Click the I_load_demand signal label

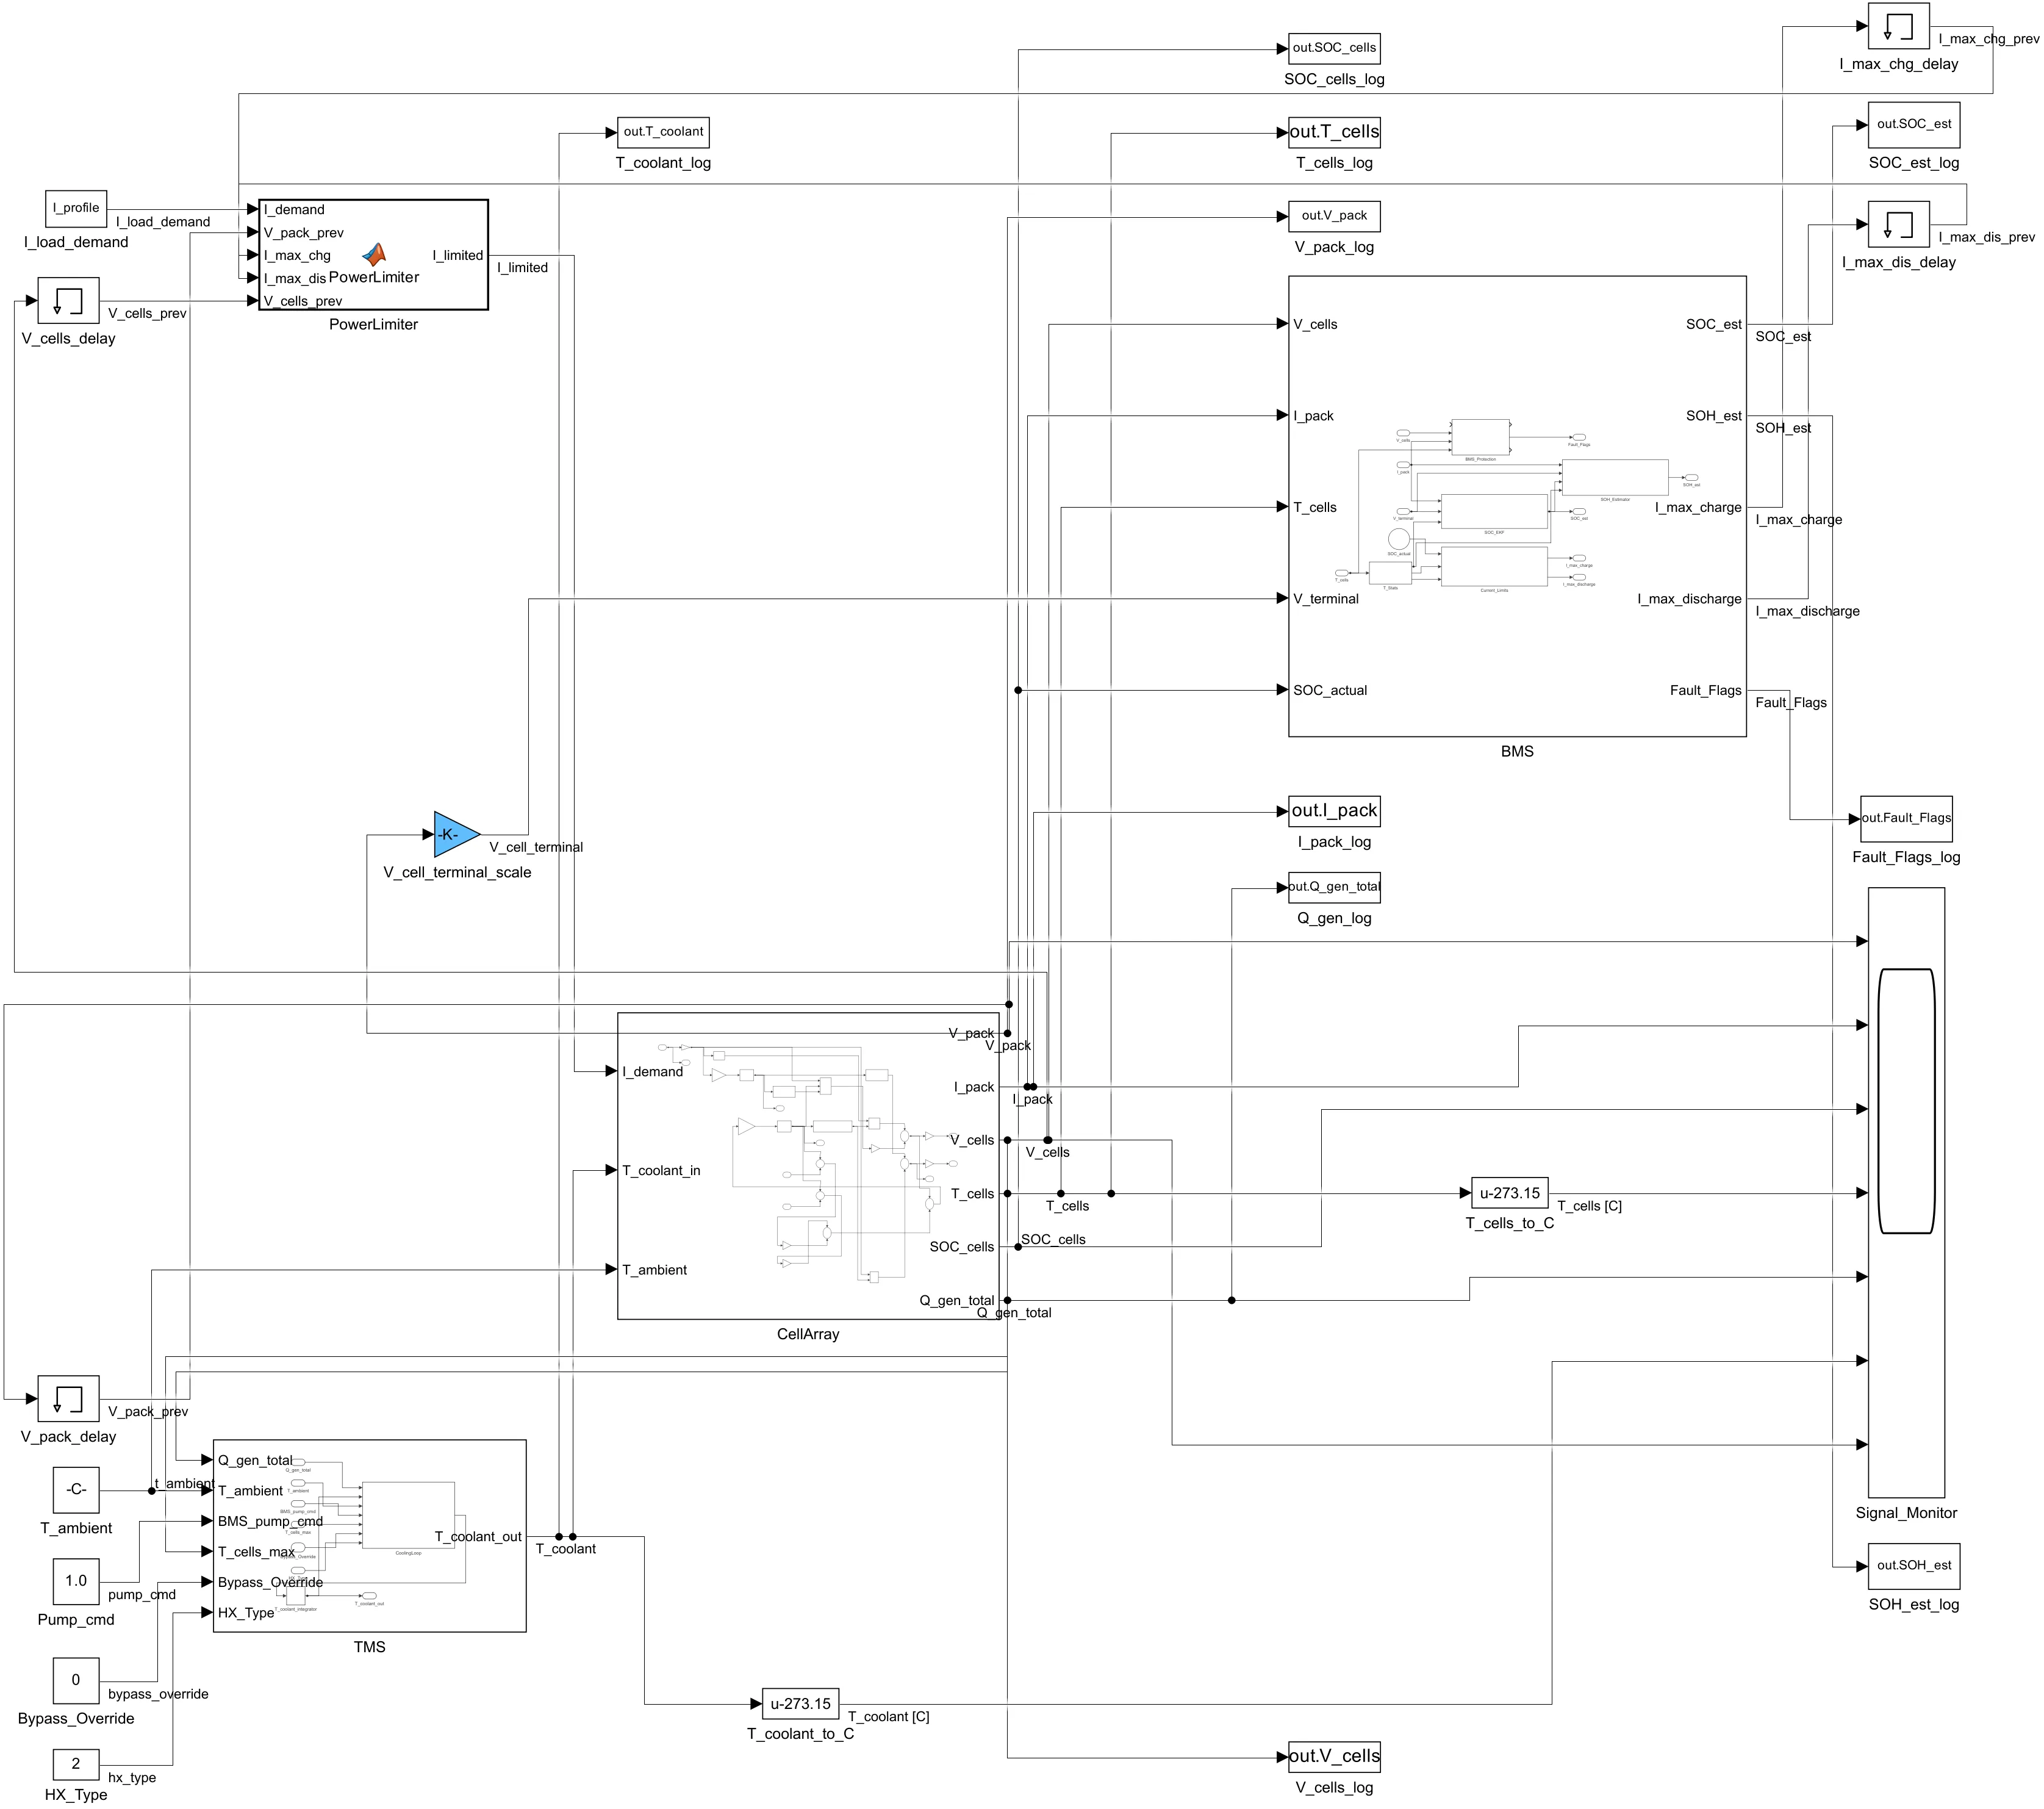click(163, 222)
